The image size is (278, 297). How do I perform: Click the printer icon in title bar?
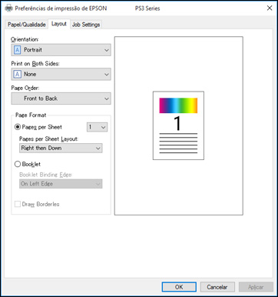click(x=8, y=8)
